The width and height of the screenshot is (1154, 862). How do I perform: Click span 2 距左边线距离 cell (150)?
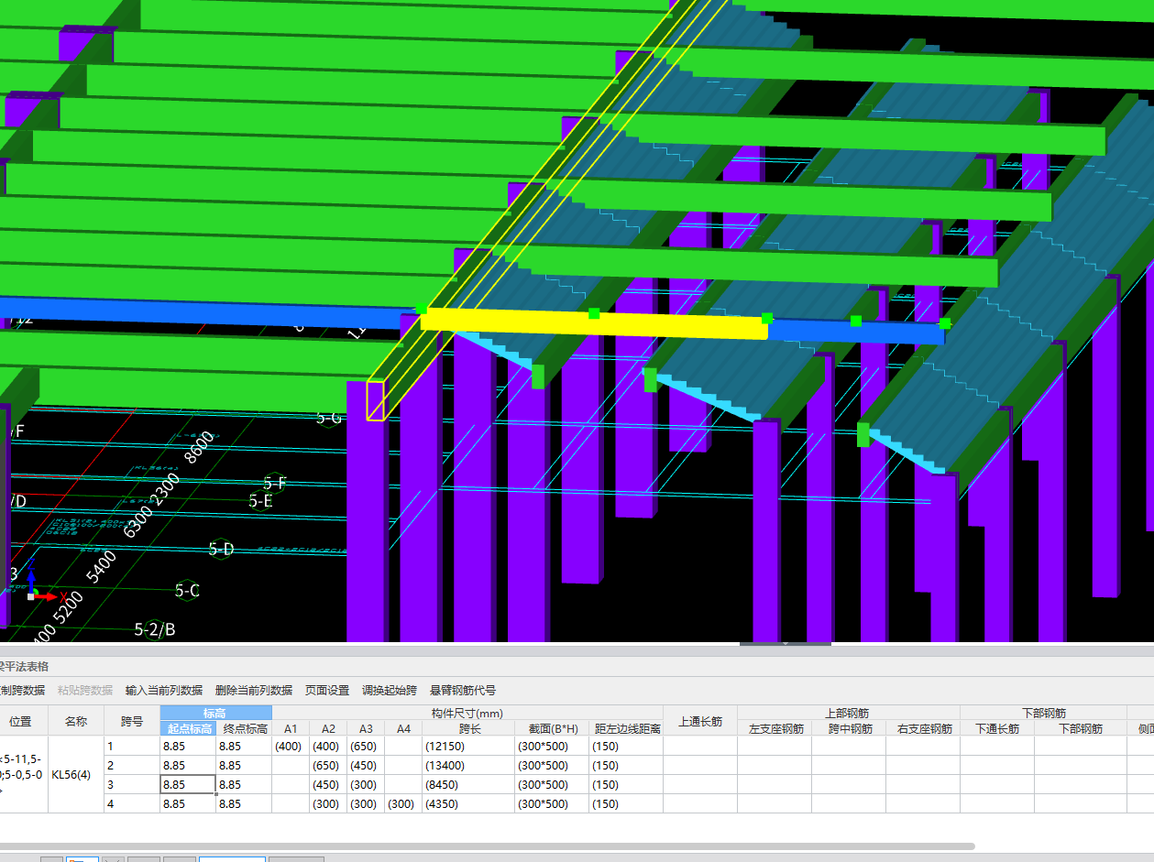point(627,765)
